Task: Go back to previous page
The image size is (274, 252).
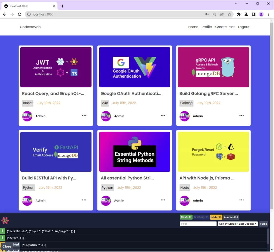Action: [x=5, y=14]
